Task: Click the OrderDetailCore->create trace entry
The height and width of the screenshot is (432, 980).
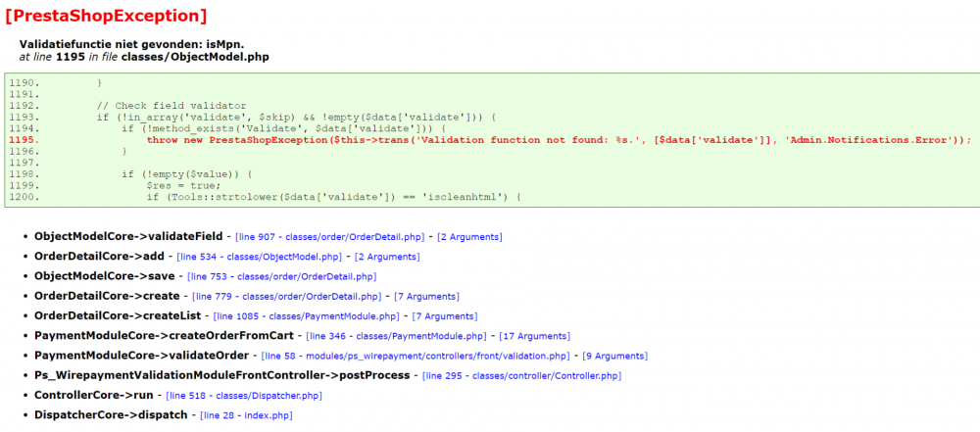Action: click(x=107, y=297)
